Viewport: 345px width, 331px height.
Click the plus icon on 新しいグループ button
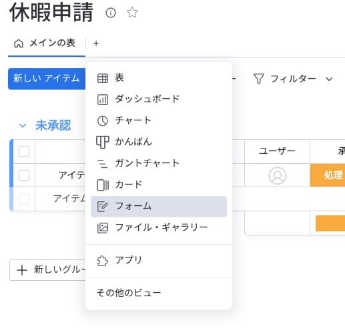pos(22,270)
